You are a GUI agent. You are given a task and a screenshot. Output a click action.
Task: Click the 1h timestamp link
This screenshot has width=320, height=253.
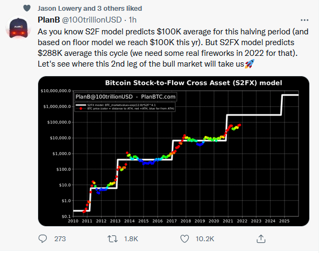pyautogui.click(x=132, y=20)
